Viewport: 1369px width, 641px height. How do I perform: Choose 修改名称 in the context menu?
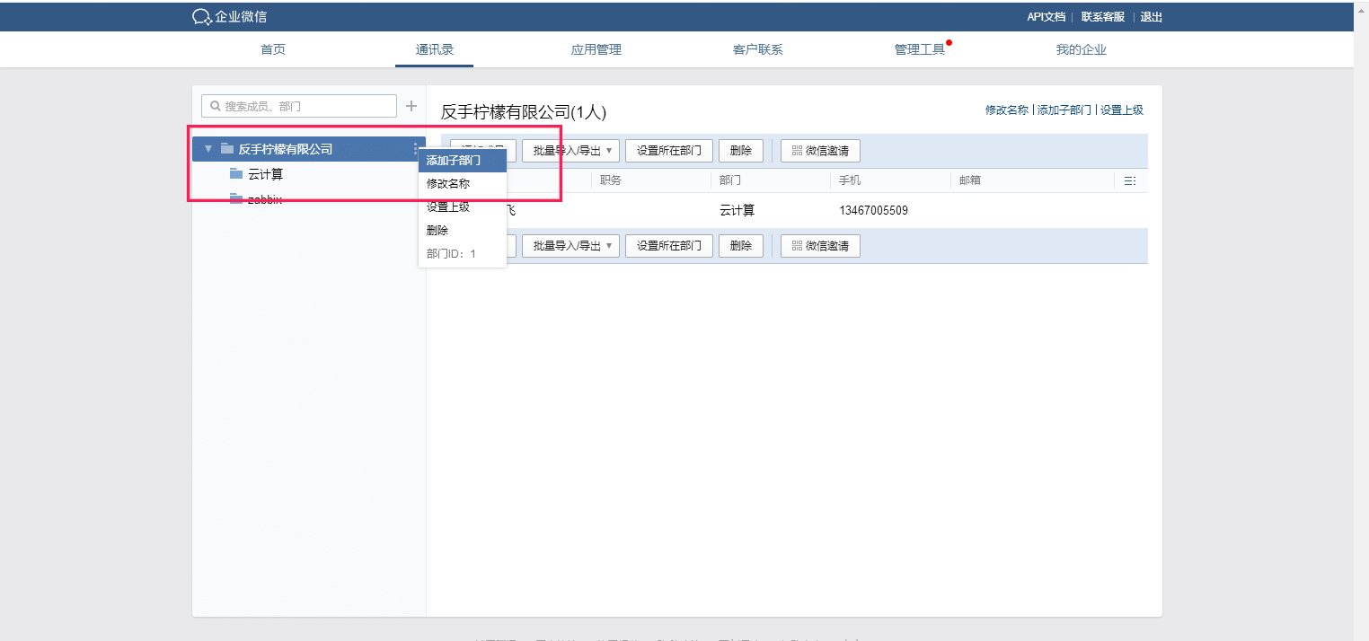tap(463, 183)
